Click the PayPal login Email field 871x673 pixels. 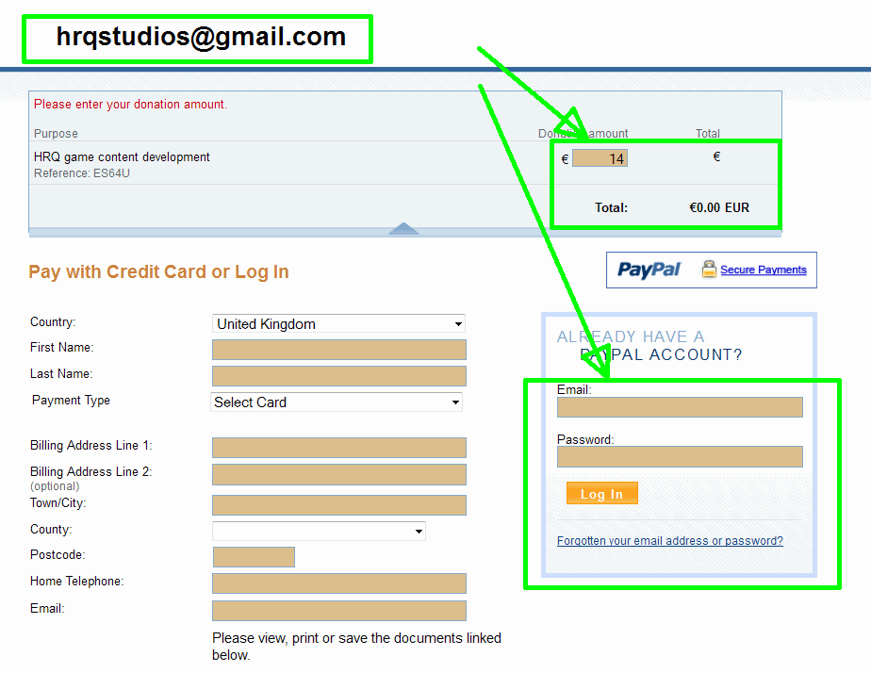click(680, 407)
